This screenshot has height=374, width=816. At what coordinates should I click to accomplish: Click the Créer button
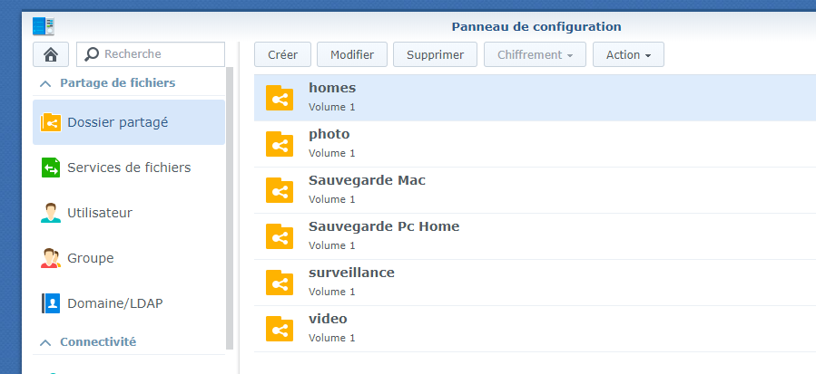[282, 54]
